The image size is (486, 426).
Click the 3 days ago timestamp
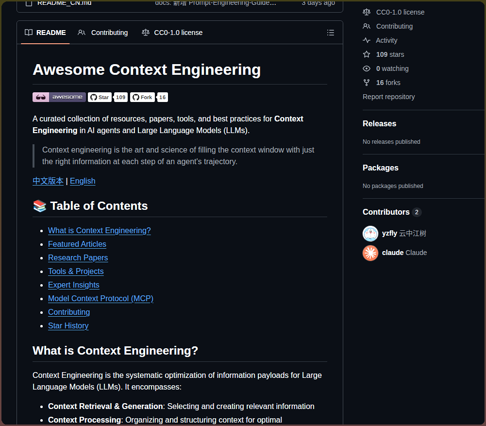[318, 3]
